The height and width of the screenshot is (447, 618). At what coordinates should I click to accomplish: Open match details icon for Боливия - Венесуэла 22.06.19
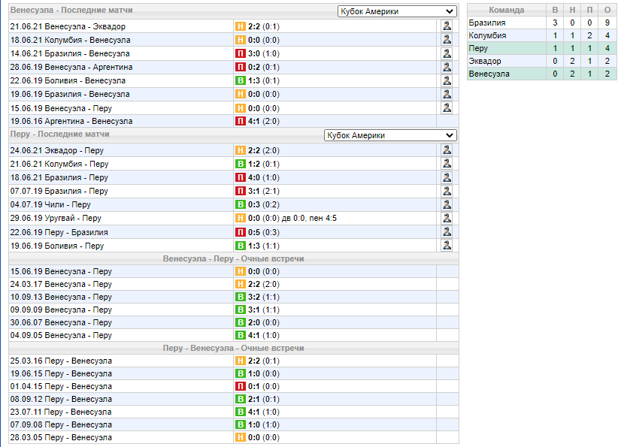click(x=447, y=80)
